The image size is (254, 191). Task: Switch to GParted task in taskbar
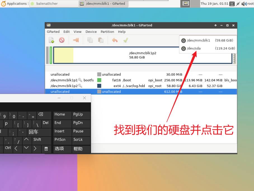[x=104, y=4]
